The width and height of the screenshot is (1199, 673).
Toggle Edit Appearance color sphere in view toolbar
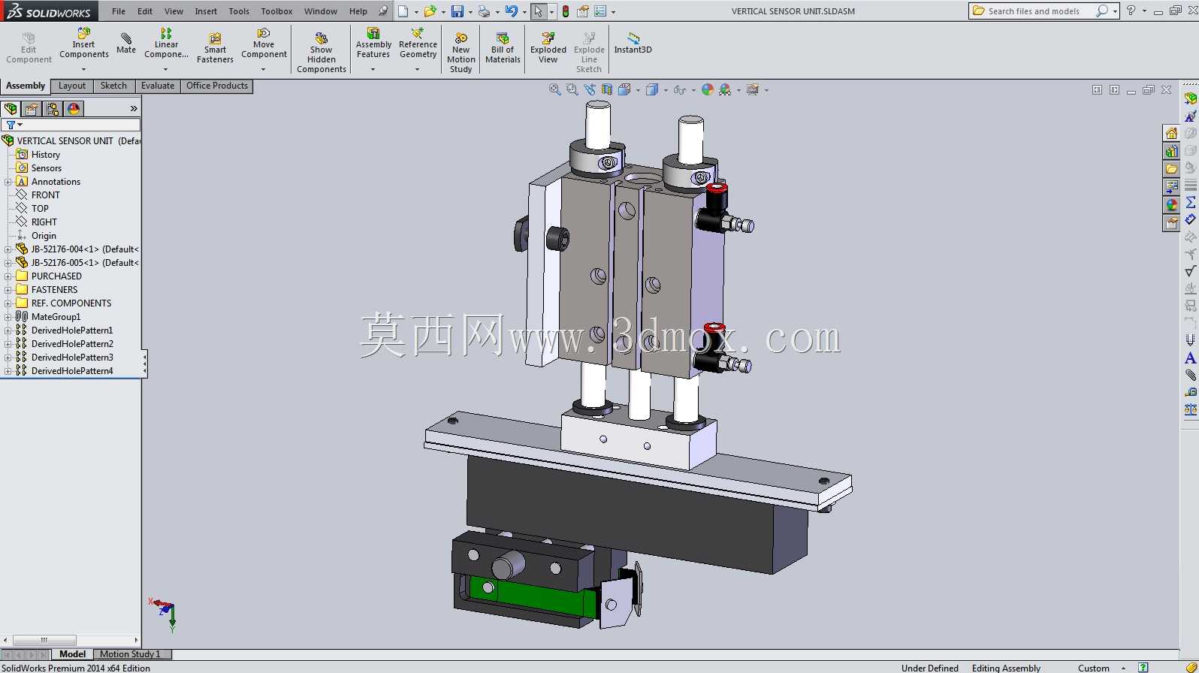click(x=708, y=89)
